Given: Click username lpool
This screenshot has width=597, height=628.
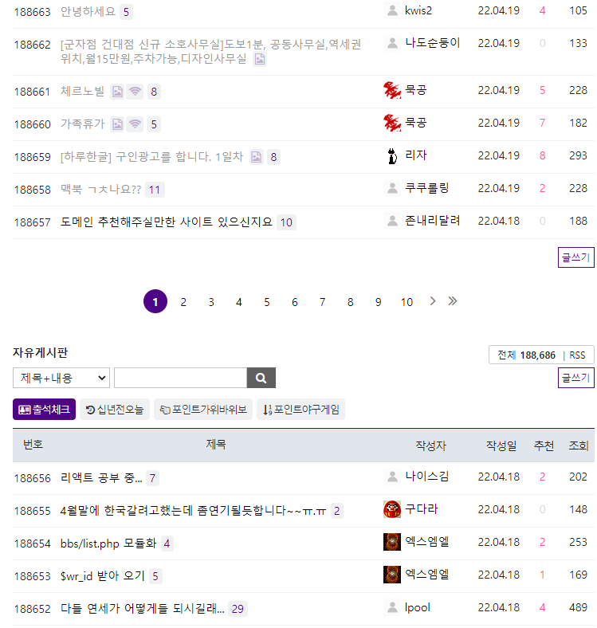Looking at the screenshot, I should 417,607.
